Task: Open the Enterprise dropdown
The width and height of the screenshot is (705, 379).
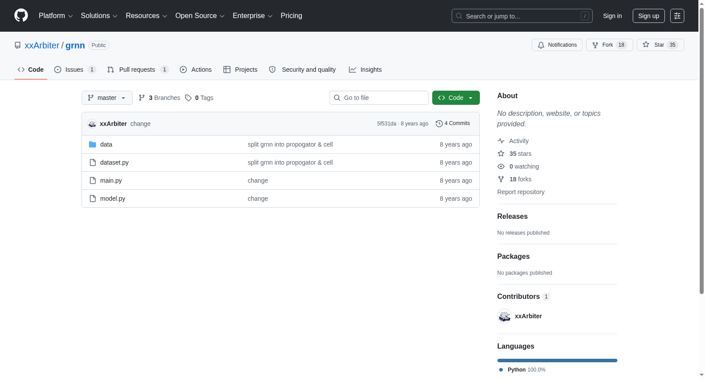Action: point(252,16)
